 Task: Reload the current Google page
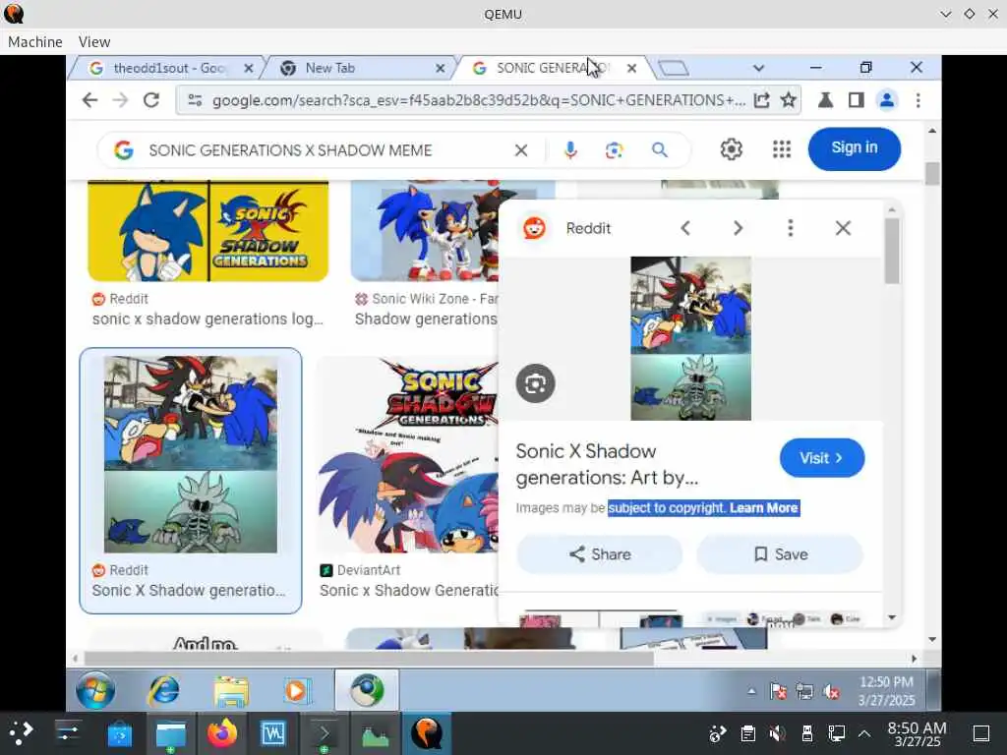click(x=151, y=100)
